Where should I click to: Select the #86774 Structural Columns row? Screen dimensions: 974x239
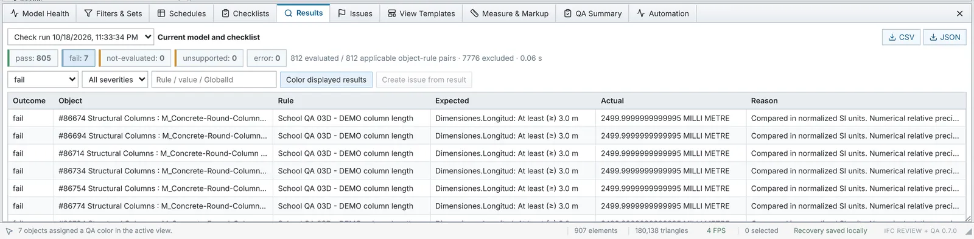click(x=487, y=207)
